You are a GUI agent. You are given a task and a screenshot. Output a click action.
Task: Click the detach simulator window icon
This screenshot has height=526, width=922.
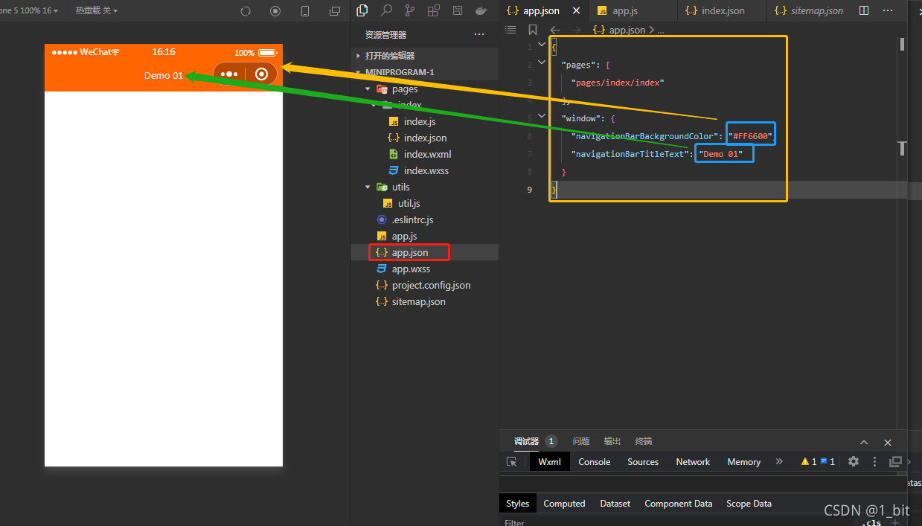tap(335, 11)
